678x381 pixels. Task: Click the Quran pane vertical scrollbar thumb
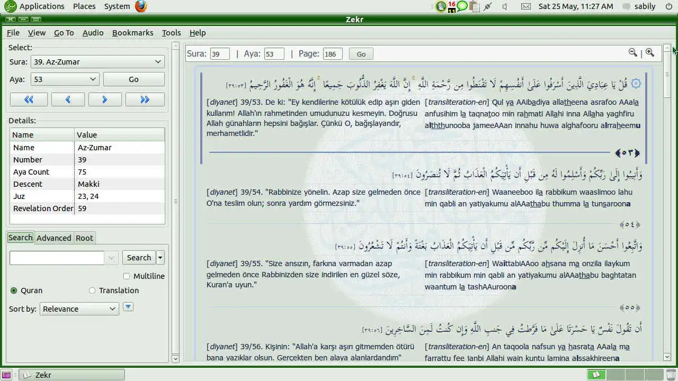[x=667, y=74]
